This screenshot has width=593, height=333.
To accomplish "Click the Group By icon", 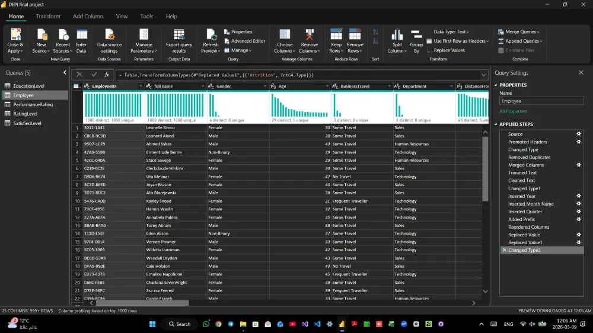I will [416, 34].
